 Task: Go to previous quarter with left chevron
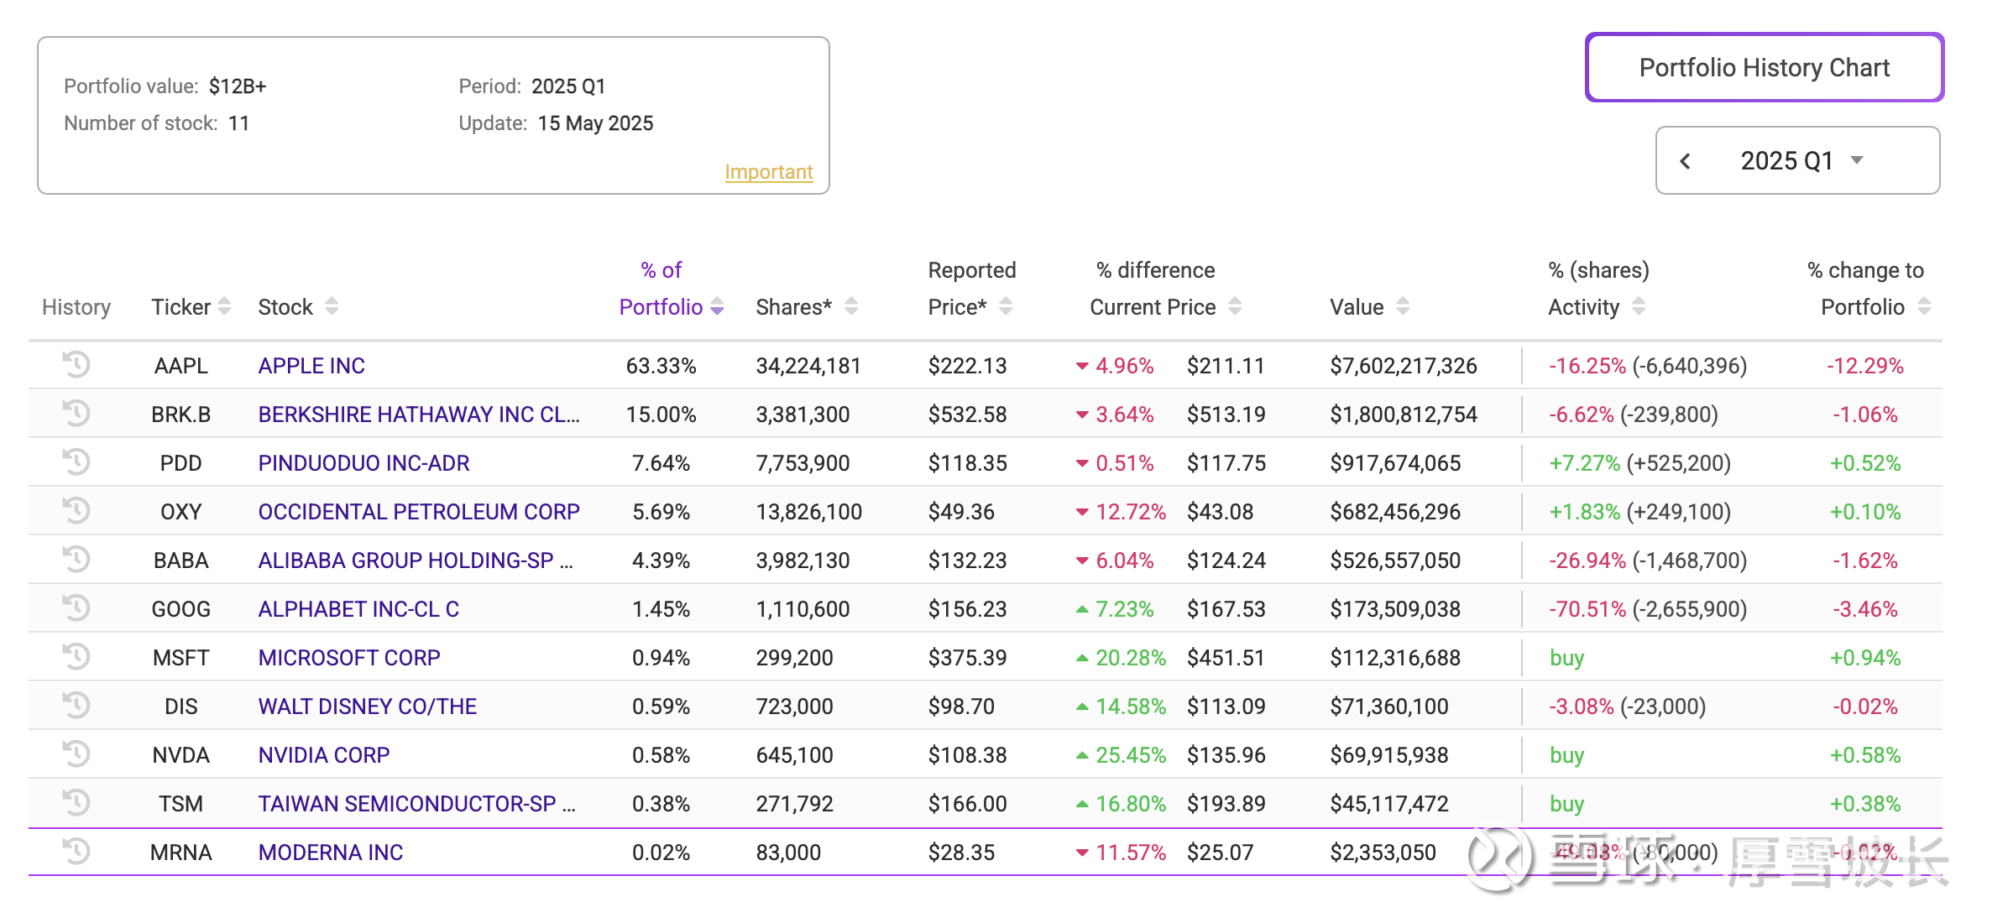tap(1685, 160)
